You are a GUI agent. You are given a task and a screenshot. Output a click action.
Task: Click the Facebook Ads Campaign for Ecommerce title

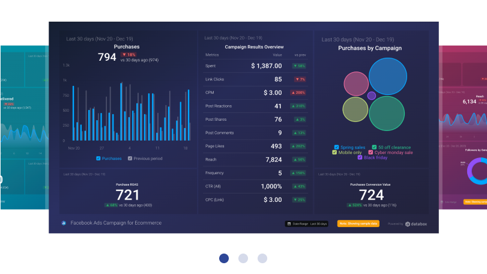click(116, 224)
